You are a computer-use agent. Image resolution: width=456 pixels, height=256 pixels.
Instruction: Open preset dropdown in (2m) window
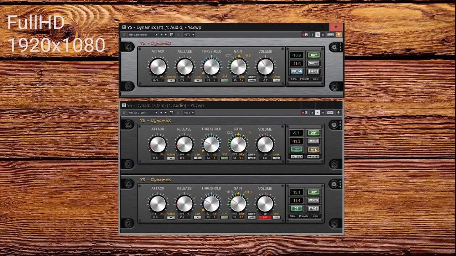(143, 112)
